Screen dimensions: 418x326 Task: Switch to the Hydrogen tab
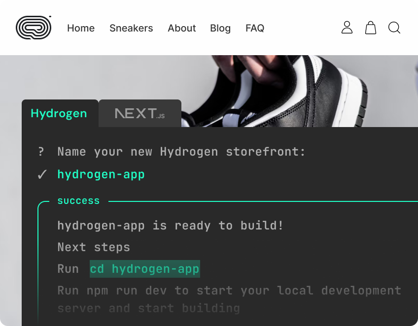59,113
